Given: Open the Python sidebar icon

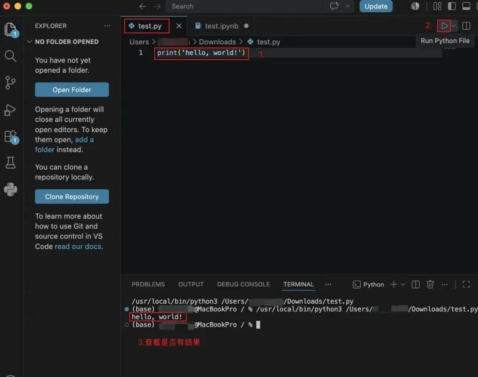Looking at the screenshot, I should coord(11,189).
